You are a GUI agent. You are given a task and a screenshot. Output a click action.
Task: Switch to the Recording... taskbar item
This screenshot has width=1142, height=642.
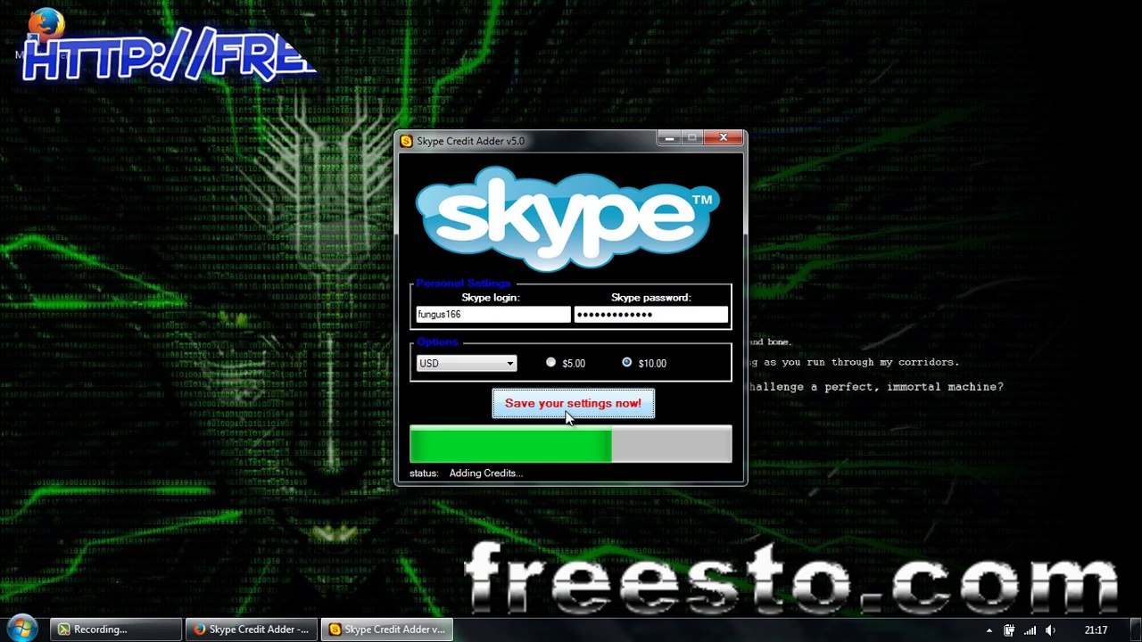point(116,630)
